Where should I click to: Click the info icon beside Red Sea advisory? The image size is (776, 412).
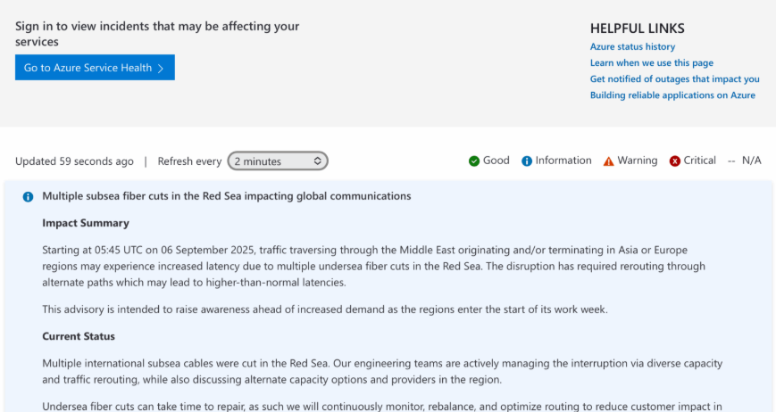(x=29, y=196)
